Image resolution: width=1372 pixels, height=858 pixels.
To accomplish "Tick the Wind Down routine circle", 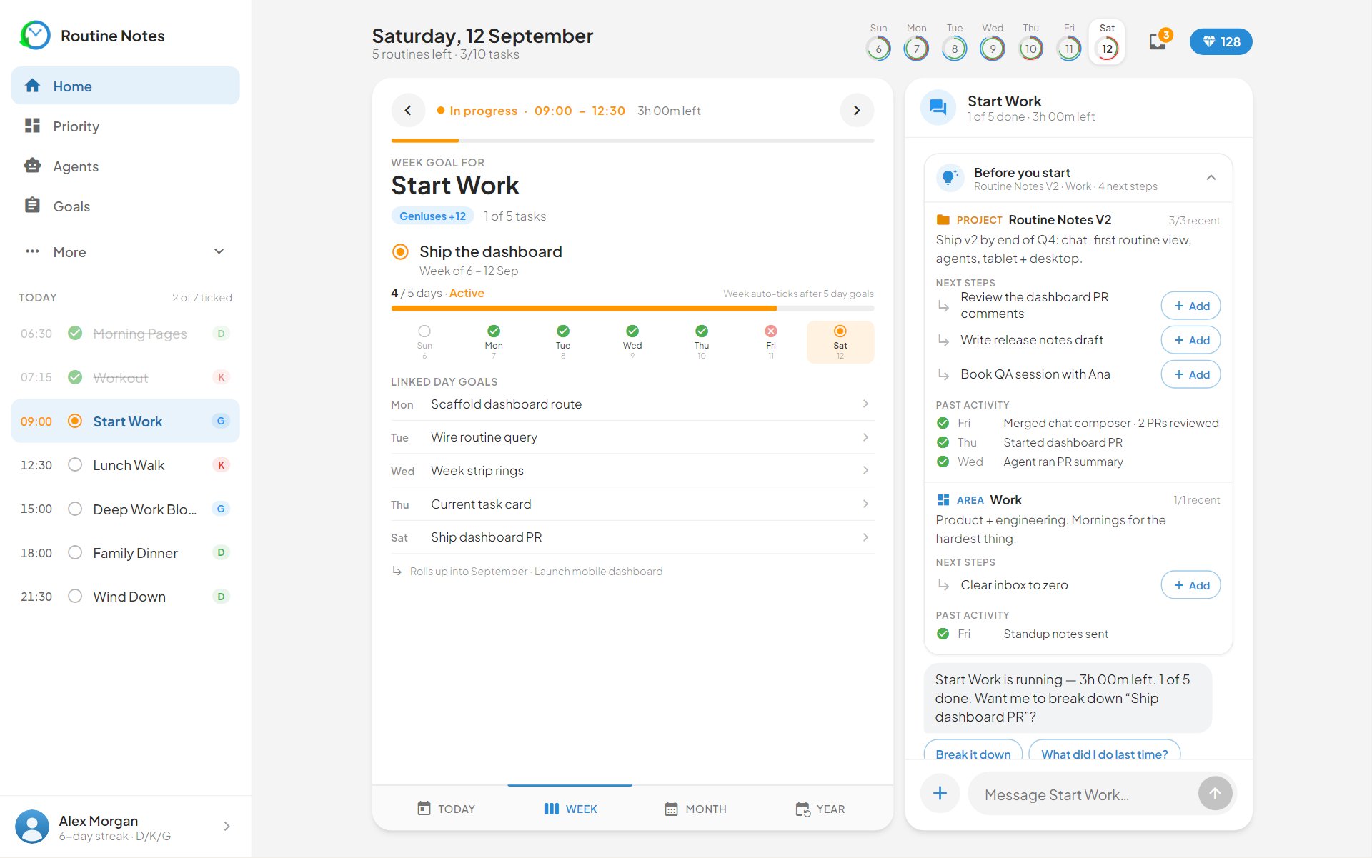I will (75, 596).
